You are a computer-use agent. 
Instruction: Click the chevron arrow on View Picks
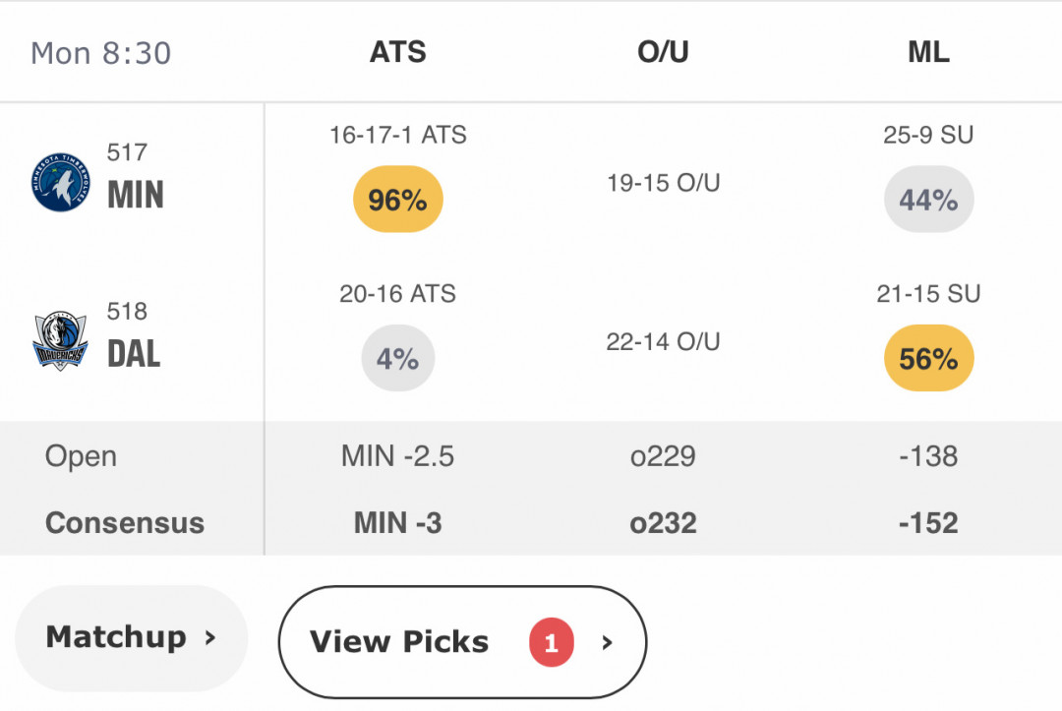607,642
